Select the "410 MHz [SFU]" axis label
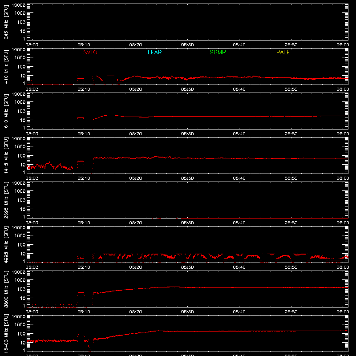The height and width of the screenshot is (356, 356). [x=6, y=66]
